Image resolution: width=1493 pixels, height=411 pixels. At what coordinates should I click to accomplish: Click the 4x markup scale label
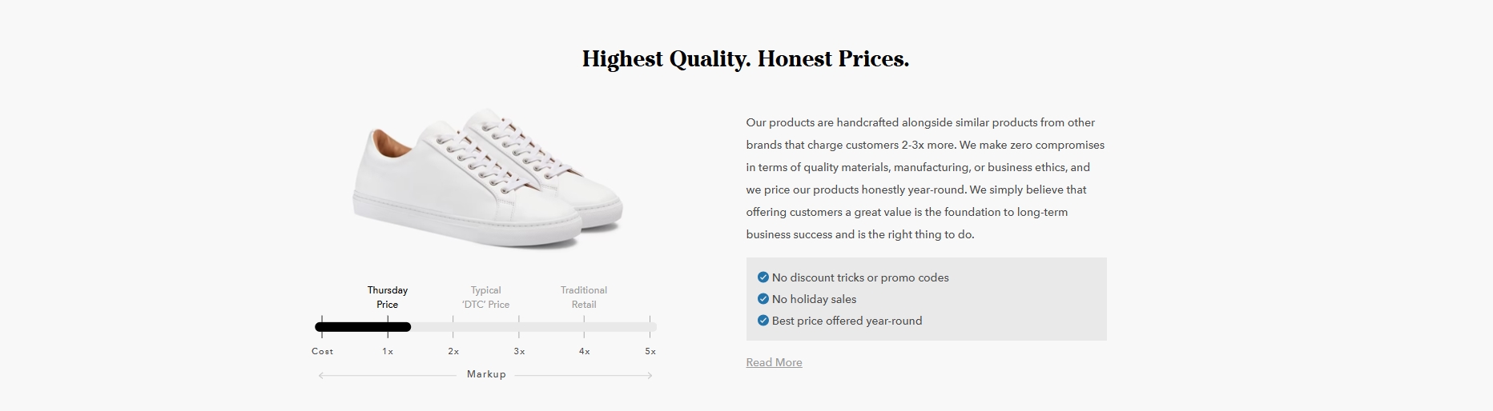point(585,351)
